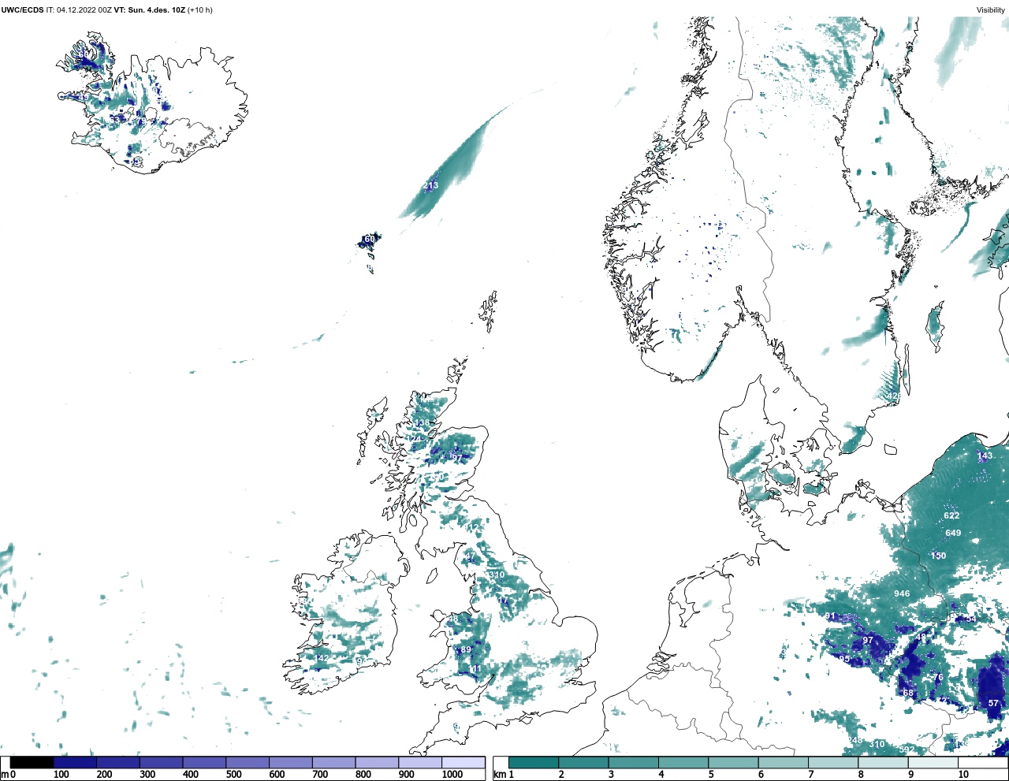The width and height of the screenshot is (1009, 781).
Task: Click the valid time 'Sun. 4.des. 10Z'
Action: pyautogui.click(x=157, y=10)
